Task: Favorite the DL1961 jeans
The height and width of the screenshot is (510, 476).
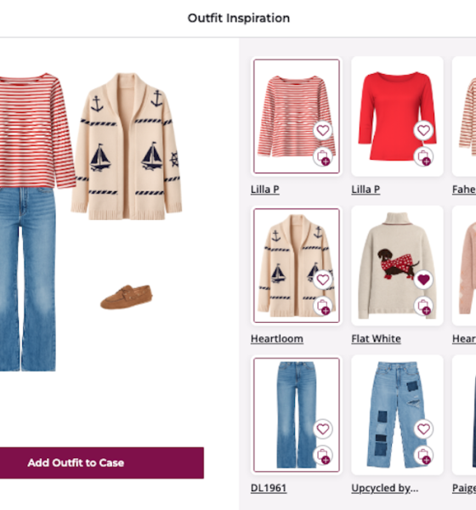Action: 323,429
